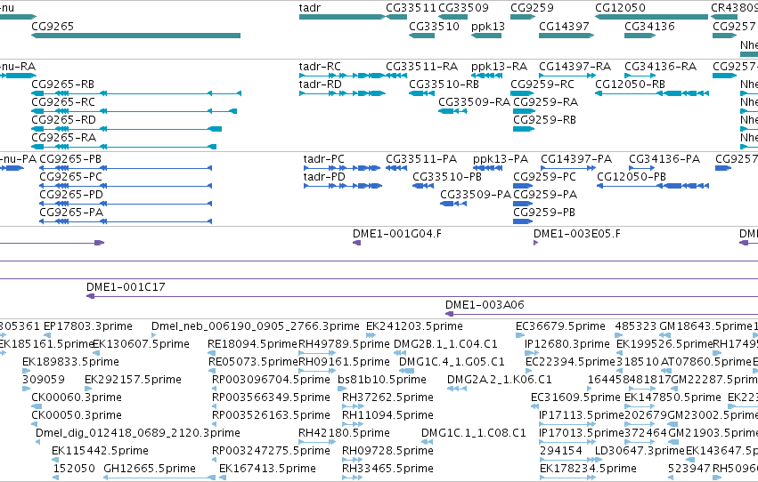Select transcript CG9259-RA
Viewport: 758px width, 482px height.
(524, 111)
